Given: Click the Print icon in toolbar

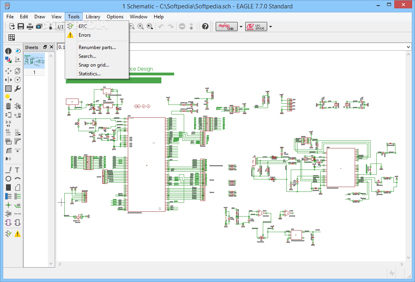Looking at the screenshot, I should click(30, 26).
